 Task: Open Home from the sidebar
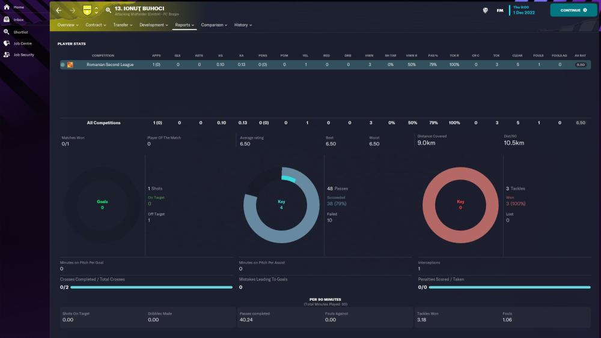click(x=7, y=7)
